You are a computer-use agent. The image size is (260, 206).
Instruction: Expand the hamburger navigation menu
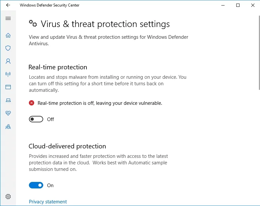[8, 19]
